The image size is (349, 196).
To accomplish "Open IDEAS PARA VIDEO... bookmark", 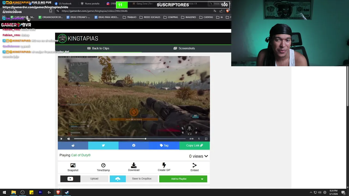I will point(106,17).
